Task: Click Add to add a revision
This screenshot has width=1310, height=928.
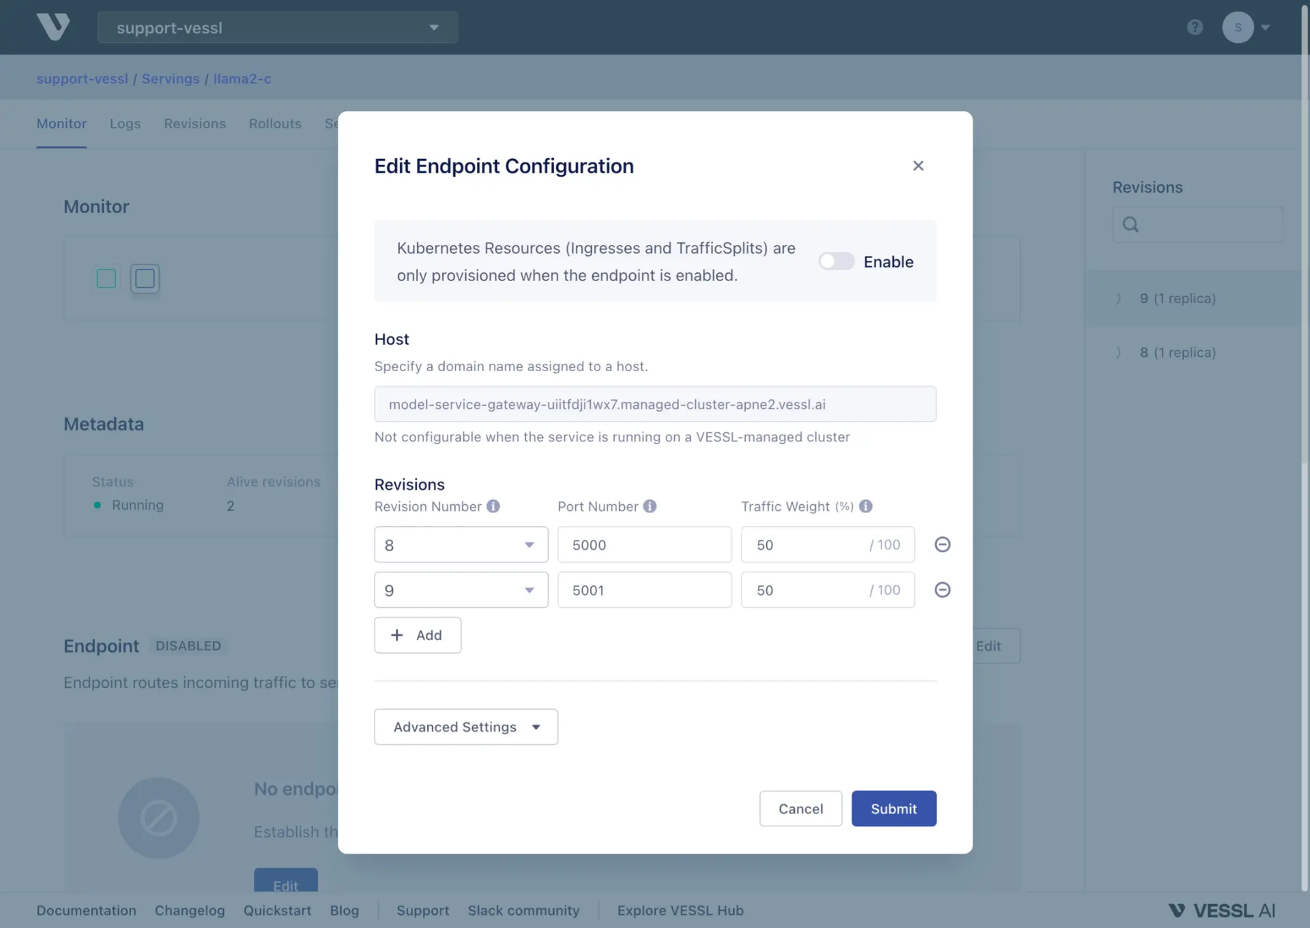Action: 418,635
